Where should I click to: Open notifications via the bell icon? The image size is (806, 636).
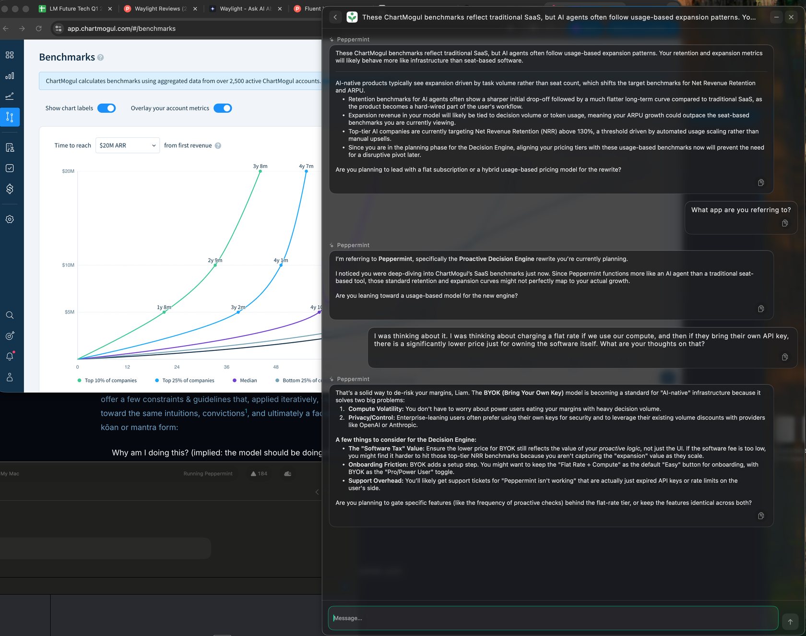[x=10, y=356]
